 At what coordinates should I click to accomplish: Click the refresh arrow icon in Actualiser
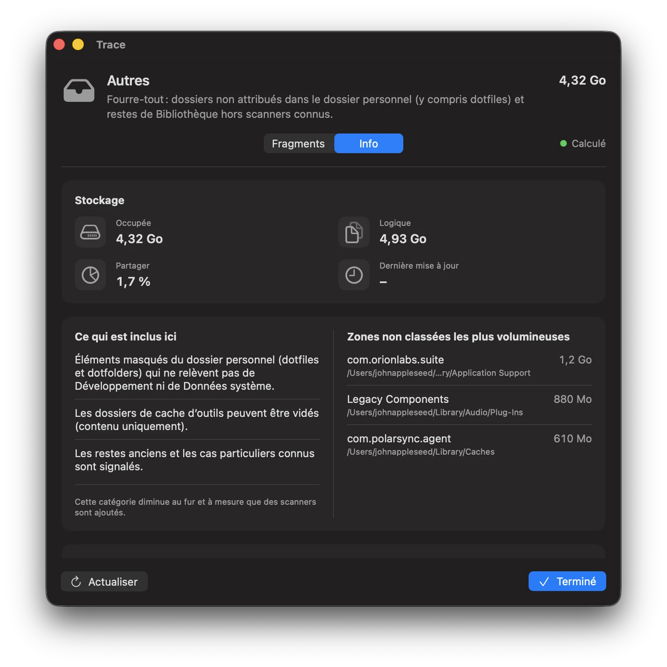(76, 582)
